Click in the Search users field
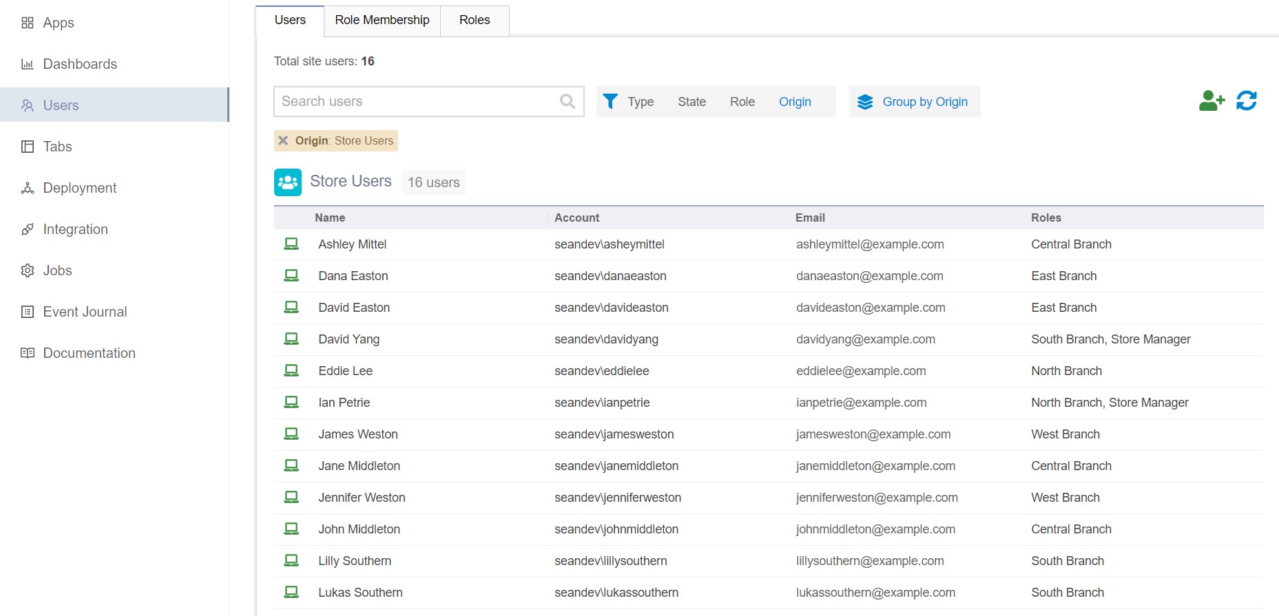This screenshot has width=1279, height=616. pyautogui.click(x=417, y=102)
